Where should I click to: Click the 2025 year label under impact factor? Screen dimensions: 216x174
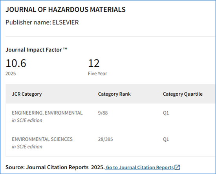[x=11, y=74]
